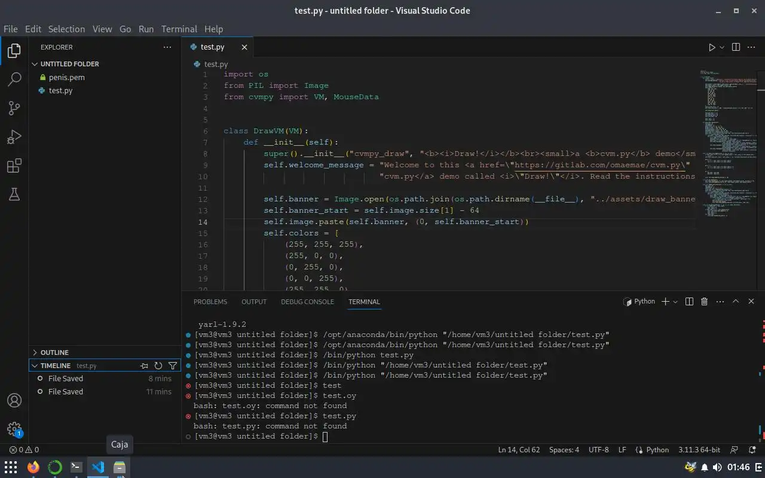This screenshot has height=478, width=765.
Task: Refresh the timeline
Action: click(158, 366)
